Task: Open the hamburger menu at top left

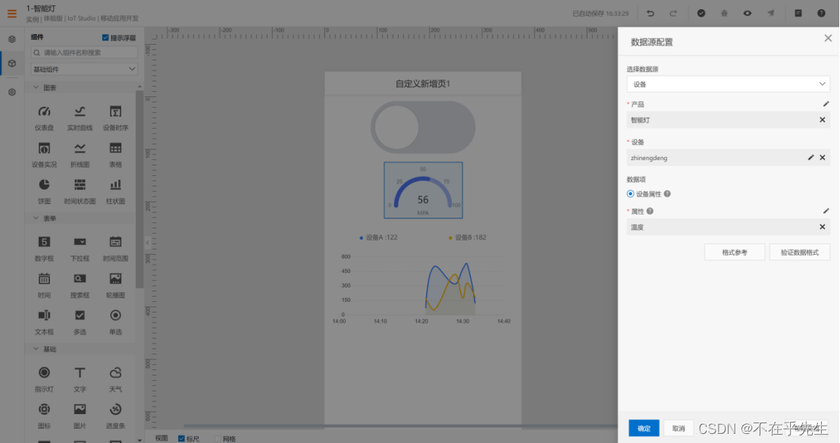Action: coord(12,14)
